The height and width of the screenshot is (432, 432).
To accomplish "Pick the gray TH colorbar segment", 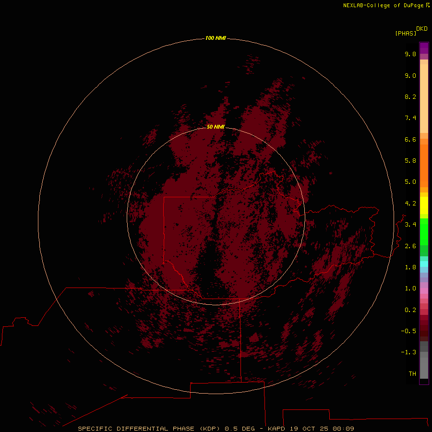I will click(x=424, y=368).
